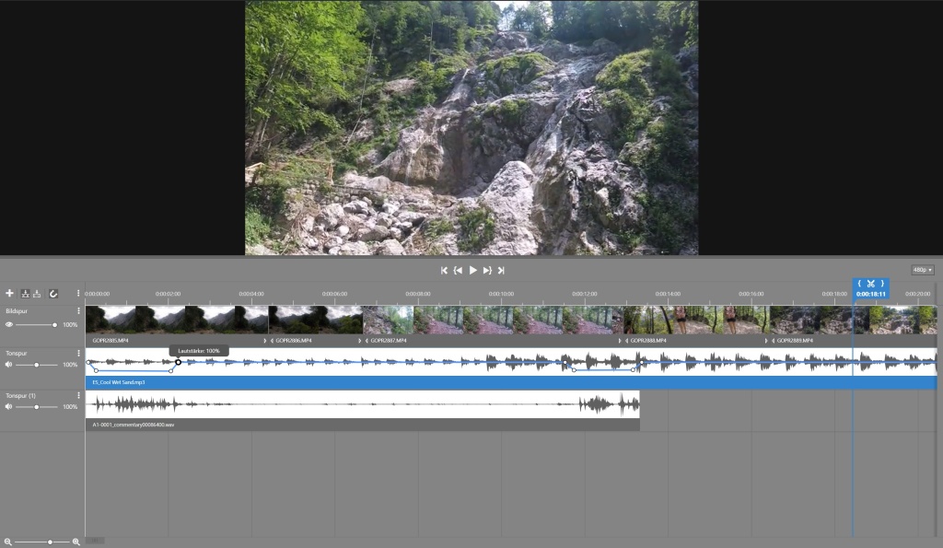Click the add-track-below icon in the toolbar

pyautogui.click(x=37, y=293)
